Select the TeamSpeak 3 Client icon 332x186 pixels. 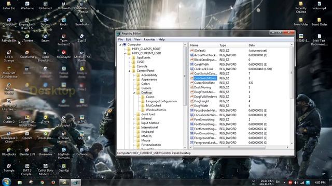click(9, 137)
